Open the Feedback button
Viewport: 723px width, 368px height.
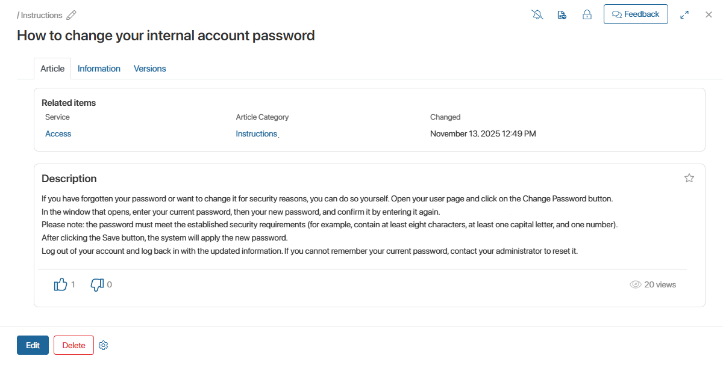(x=636, y=14)
